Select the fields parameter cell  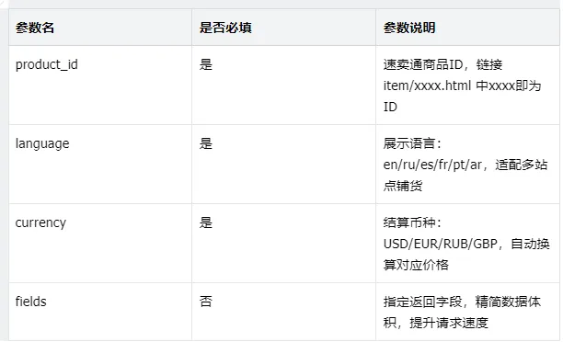(x=31, y=302)
